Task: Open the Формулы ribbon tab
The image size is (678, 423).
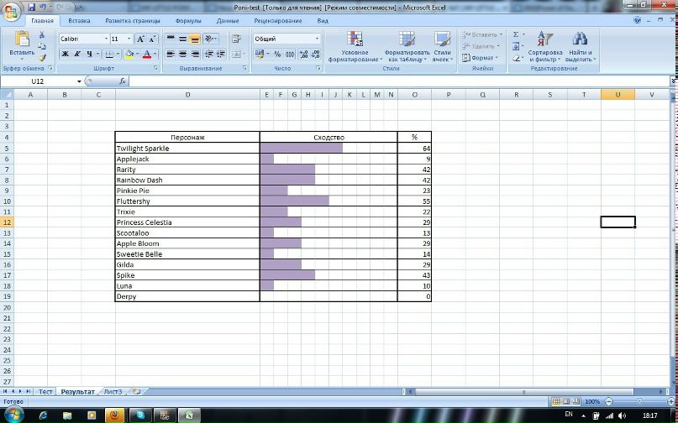Action: pos(188,21)
